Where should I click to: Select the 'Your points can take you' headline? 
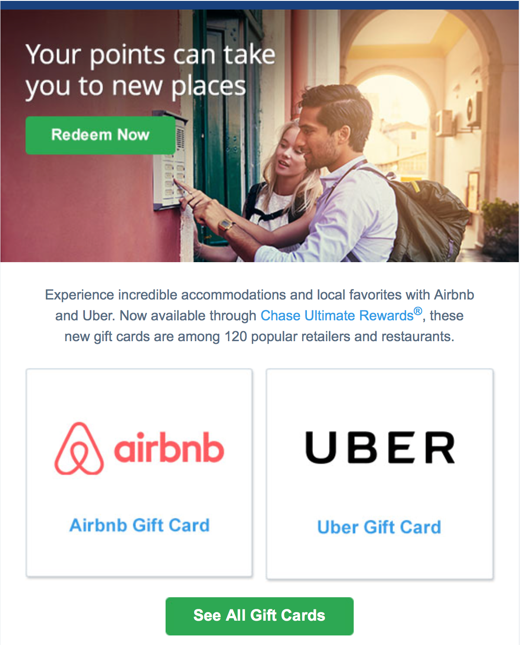click(x=150, y=70)
